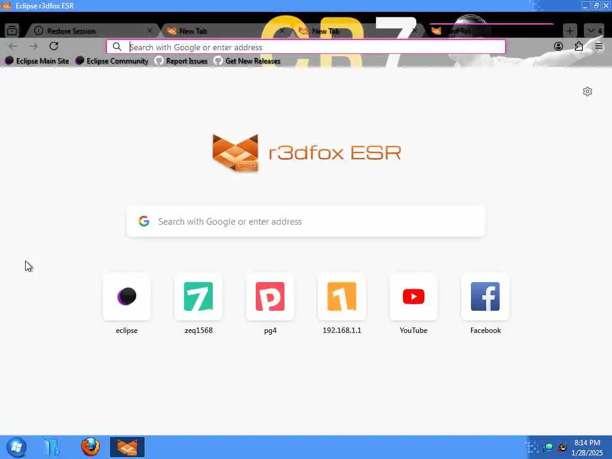Open Eclipse Main Site bookmark
The image size is (612, 459).
tap(36, 61)
